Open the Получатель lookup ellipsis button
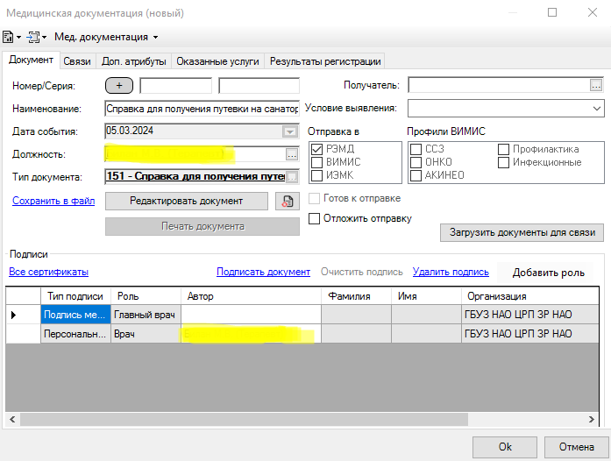Image resolution: width=611 pixels, height=461 pixels. pos(596,85)
